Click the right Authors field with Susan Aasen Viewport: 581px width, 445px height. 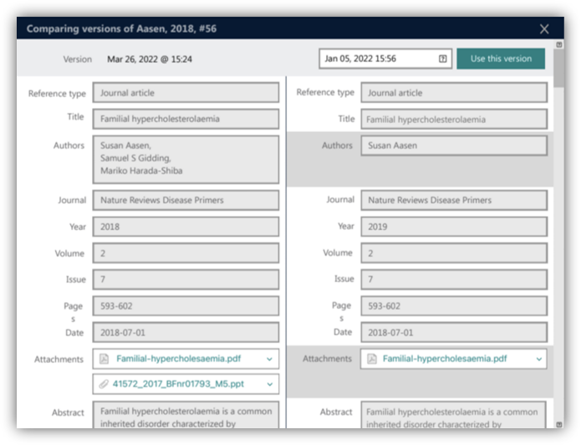pyautogui.click(x=454, y=146)
